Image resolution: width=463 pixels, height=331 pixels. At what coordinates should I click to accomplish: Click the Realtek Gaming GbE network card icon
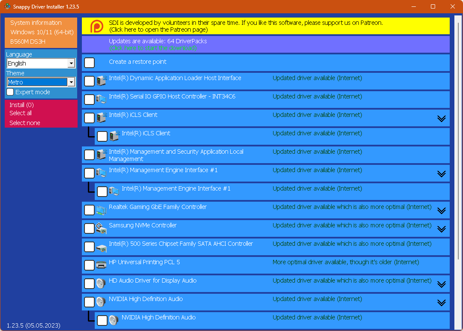coord(101,210)
